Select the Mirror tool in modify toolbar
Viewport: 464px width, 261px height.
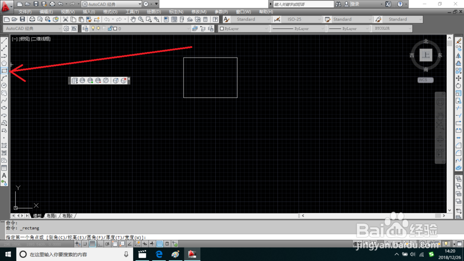tap(458, 56)
